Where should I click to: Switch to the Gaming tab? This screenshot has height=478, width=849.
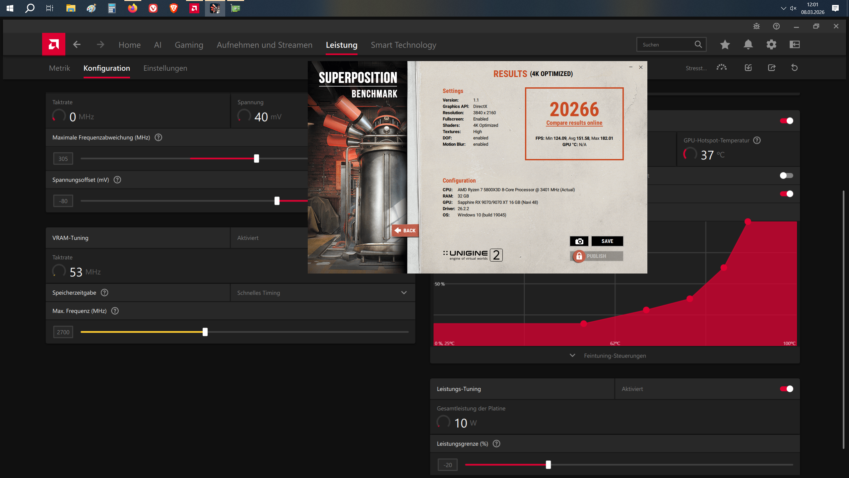click(189, 45)
